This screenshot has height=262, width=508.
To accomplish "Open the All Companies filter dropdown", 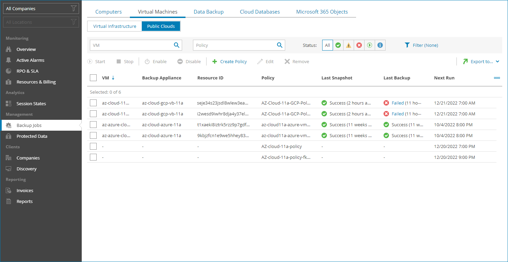I will click(x=41, y=8).
